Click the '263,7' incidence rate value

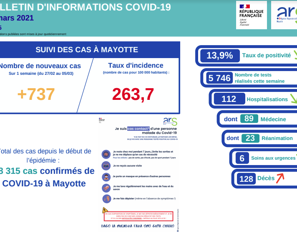coord(133,94)
